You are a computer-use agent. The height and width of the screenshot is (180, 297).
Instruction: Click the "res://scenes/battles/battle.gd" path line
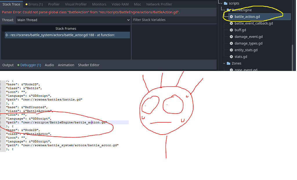pyautogui.click(x=44, y=100)
